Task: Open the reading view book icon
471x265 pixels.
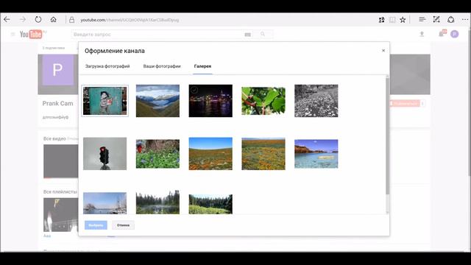Action: (392, 20)
